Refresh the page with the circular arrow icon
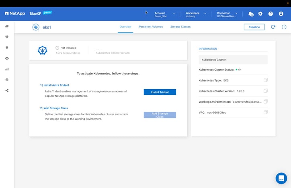This screenshot has width=291, height=188. coord(273,27)
